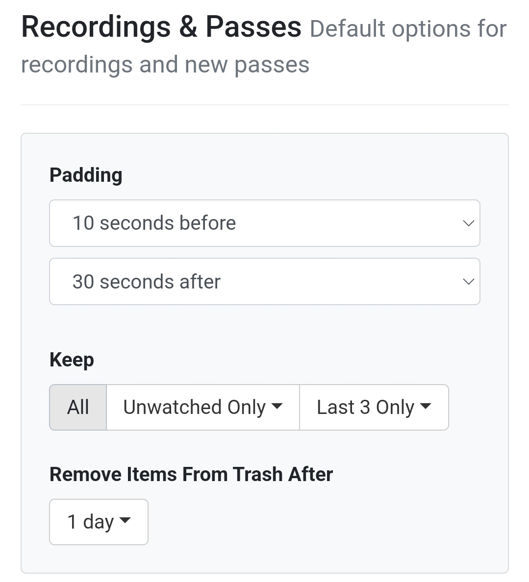Click chevron arrow on "10 seconds before" select

tap(468, 223)
